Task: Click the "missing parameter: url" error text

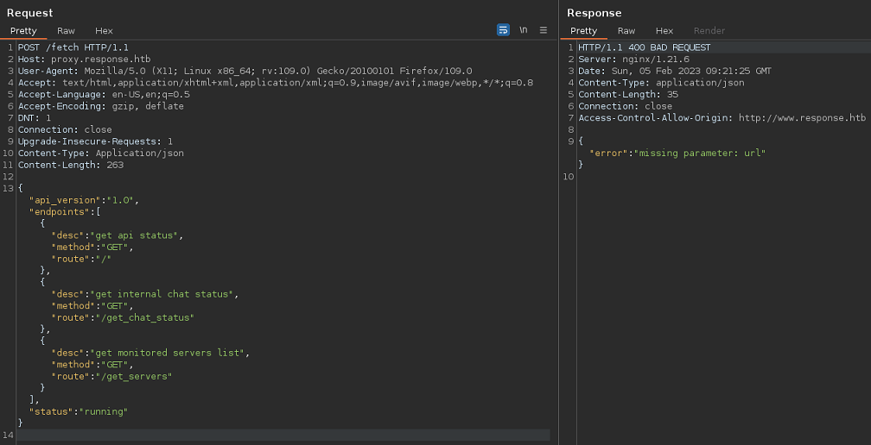Action: pos(701,153)
